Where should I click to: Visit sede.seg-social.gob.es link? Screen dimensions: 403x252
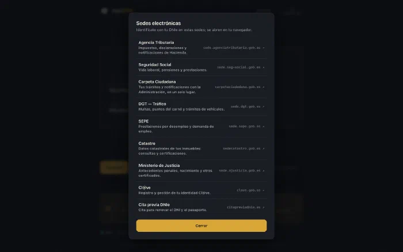(238, 67)
